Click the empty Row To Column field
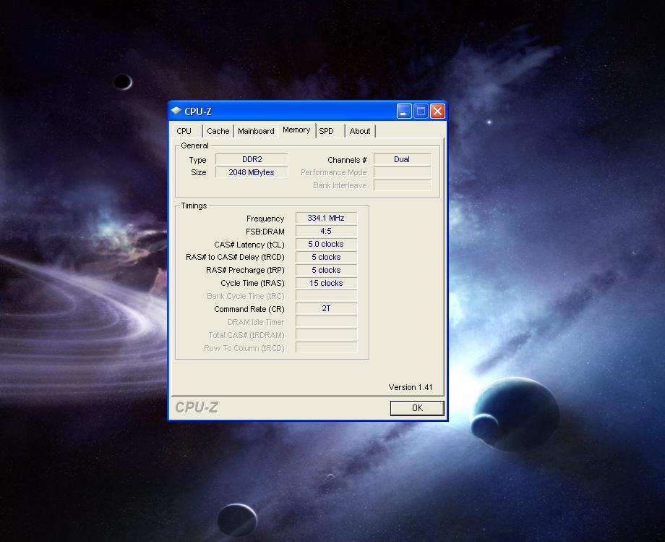The image size is (665, 542). (326, 348)
